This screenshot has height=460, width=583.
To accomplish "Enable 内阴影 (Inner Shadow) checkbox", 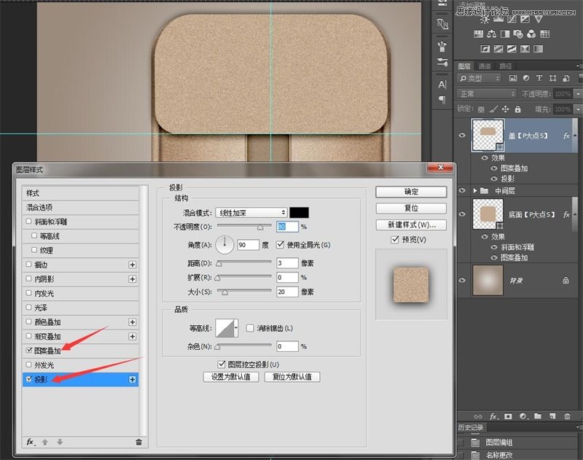I will (x=29, y=278).
